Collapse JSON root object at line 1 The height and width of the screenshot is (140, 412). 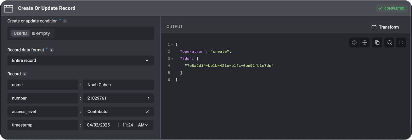pyautogui.click(x=172, y=45)
